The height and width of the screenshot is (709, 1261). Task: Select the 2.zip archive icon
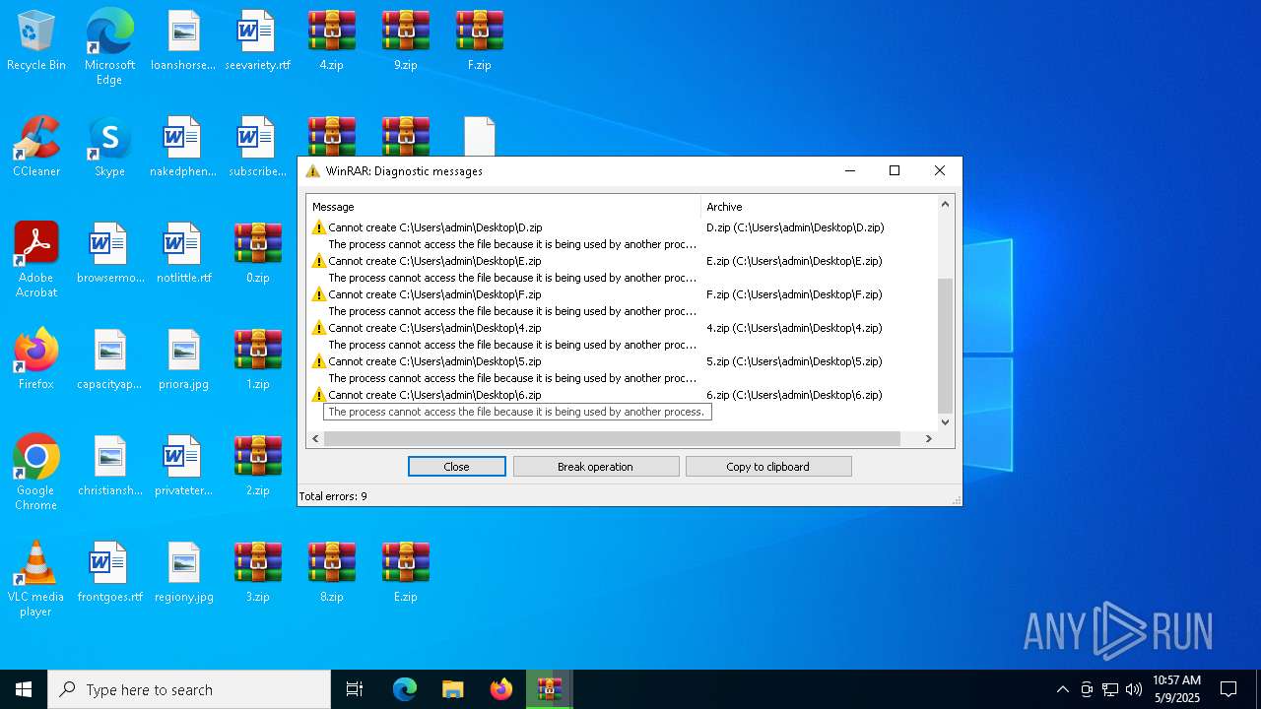pos(257,467)
